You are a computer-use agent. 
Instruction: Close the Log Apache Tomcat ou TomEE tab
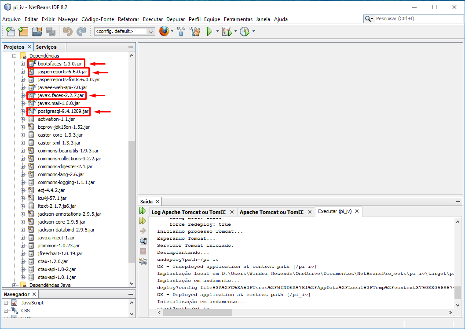[x=232, y=212]
